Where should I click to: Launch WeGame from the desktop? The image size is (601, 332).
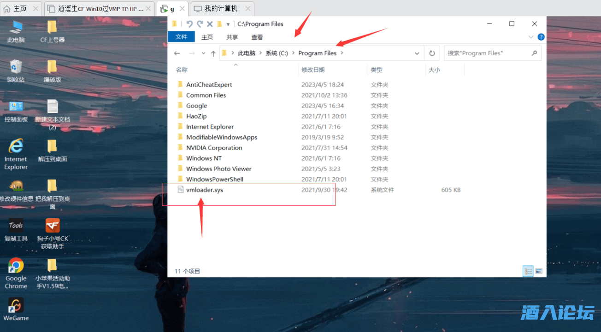pyautogui.click(x=16, y=309)
